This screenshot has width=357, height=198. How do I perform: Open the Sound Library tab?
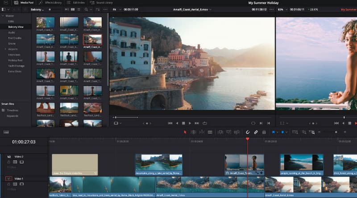coord(102,3)
